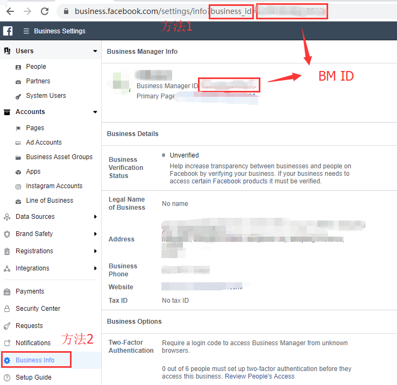Screen dimensions: 397x385
Task: Go to Security Center
Action: (38, 309)
